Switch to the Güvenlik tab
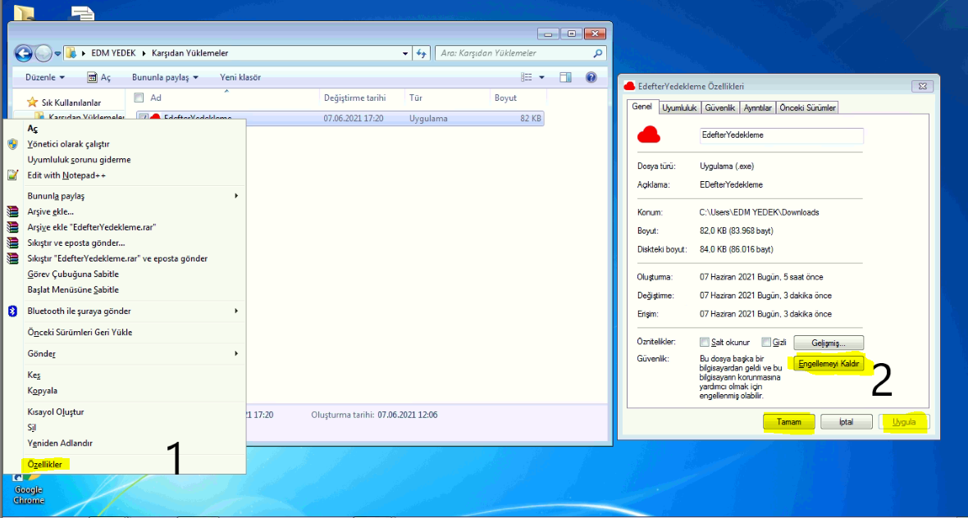Image resolution: width=968 pixels, height=518 pixels. (x=720, y=107)
